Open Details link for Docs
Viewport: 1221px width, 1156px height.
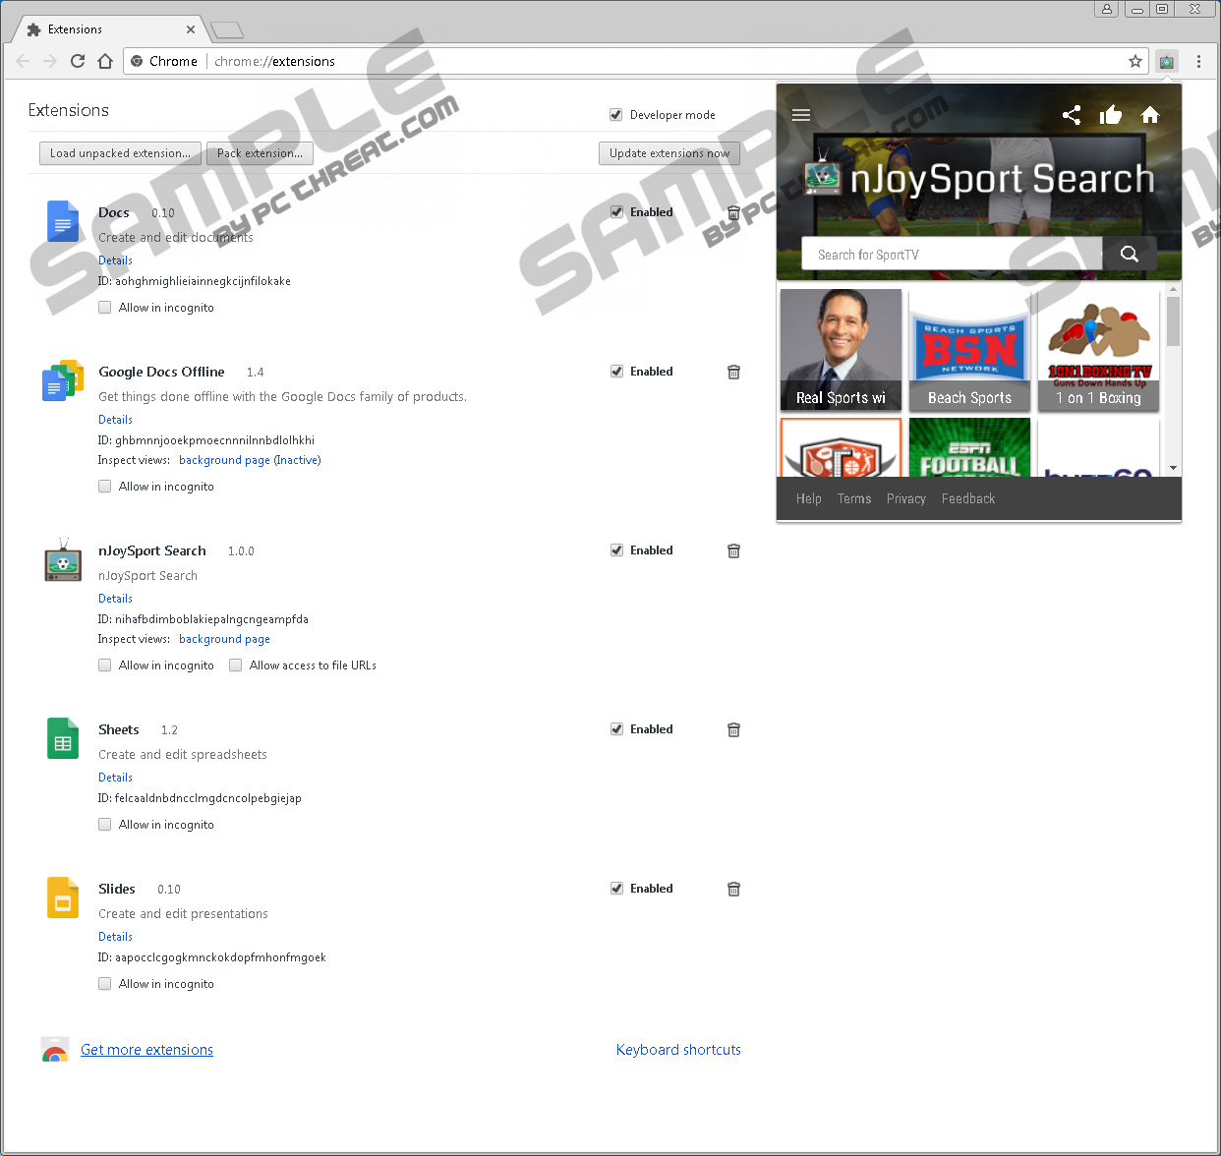click(x=115, y=260)
